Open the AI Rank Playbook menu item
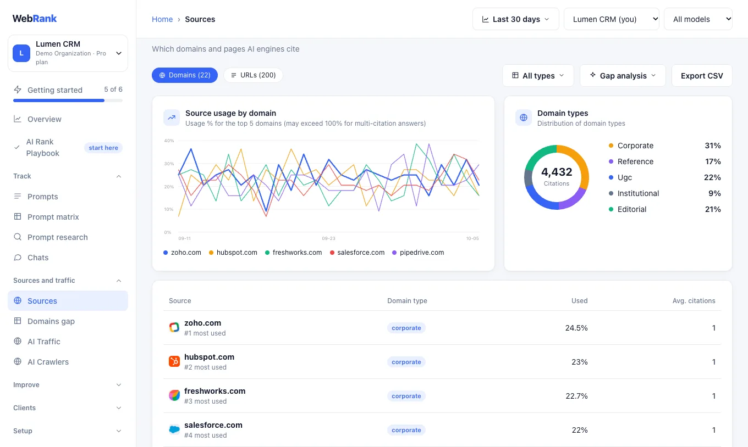Screen dimensions: 748x447 (68, 148)
